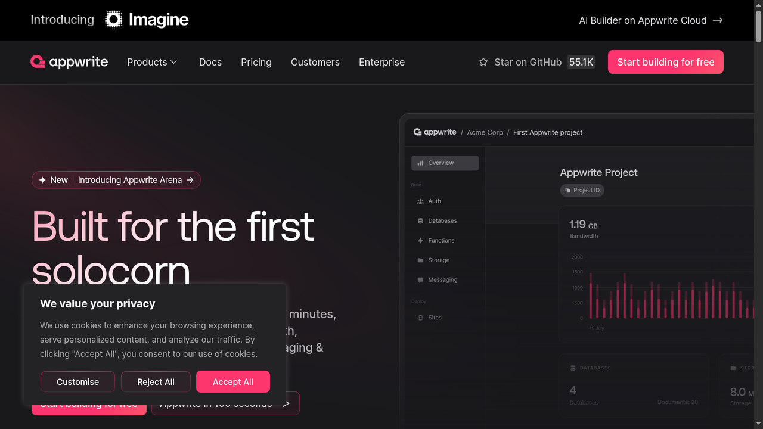
Task: Reject All cookie tracking
Action: [156, 381]
